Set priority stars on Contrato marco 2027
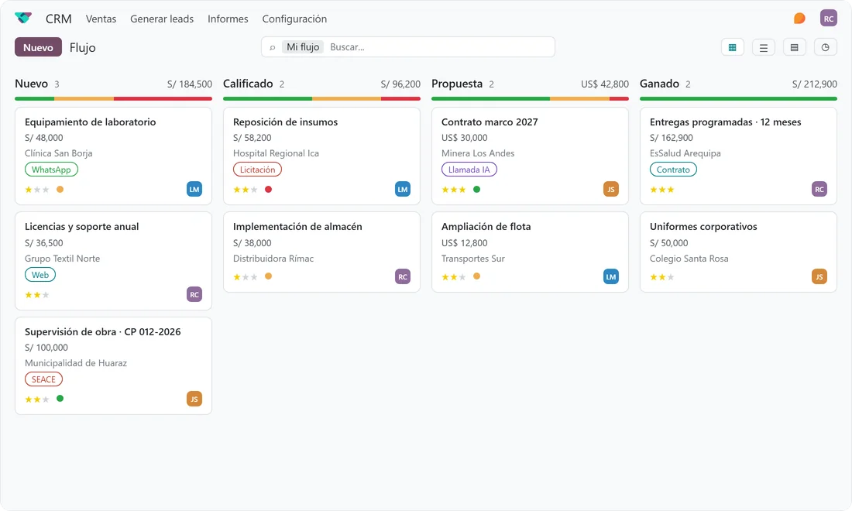 coord(454,190)
